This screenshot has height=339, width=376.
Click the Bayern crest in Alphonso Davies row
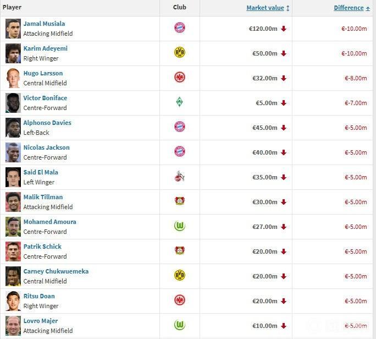[x=179, y=127]
